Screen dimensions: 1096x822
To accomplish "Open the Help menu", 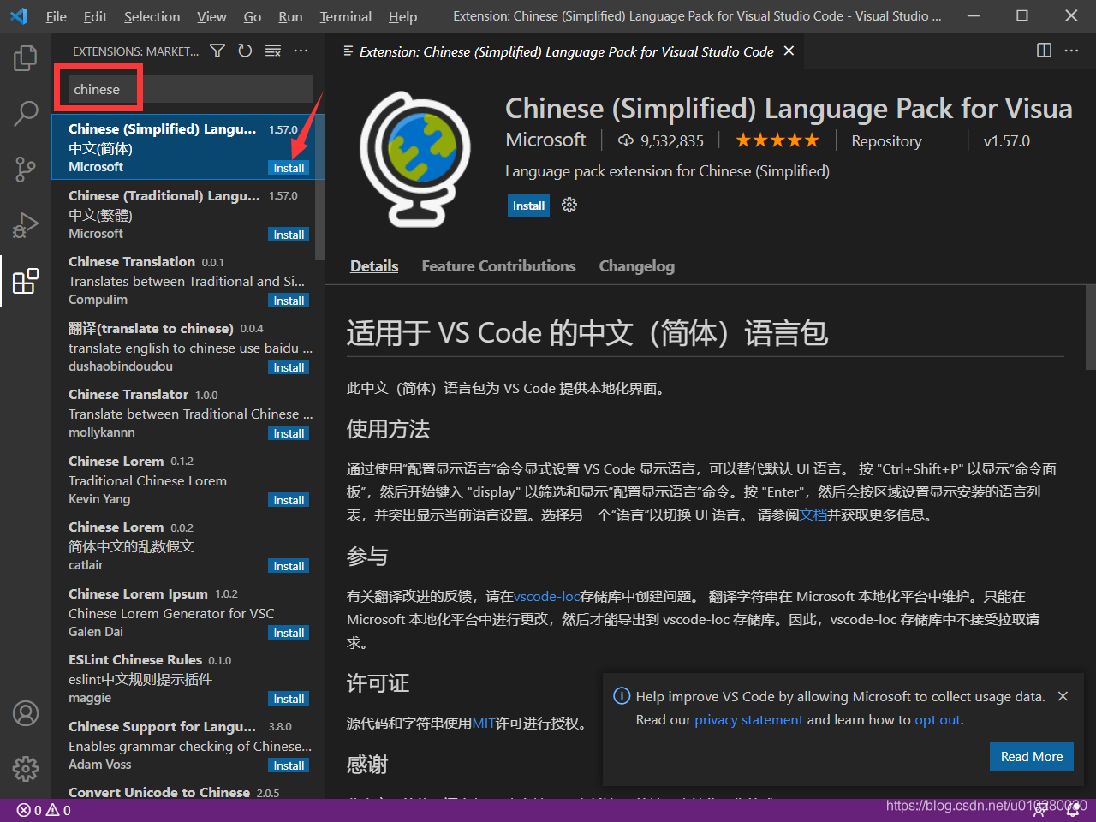I will [x=402, y=16].
